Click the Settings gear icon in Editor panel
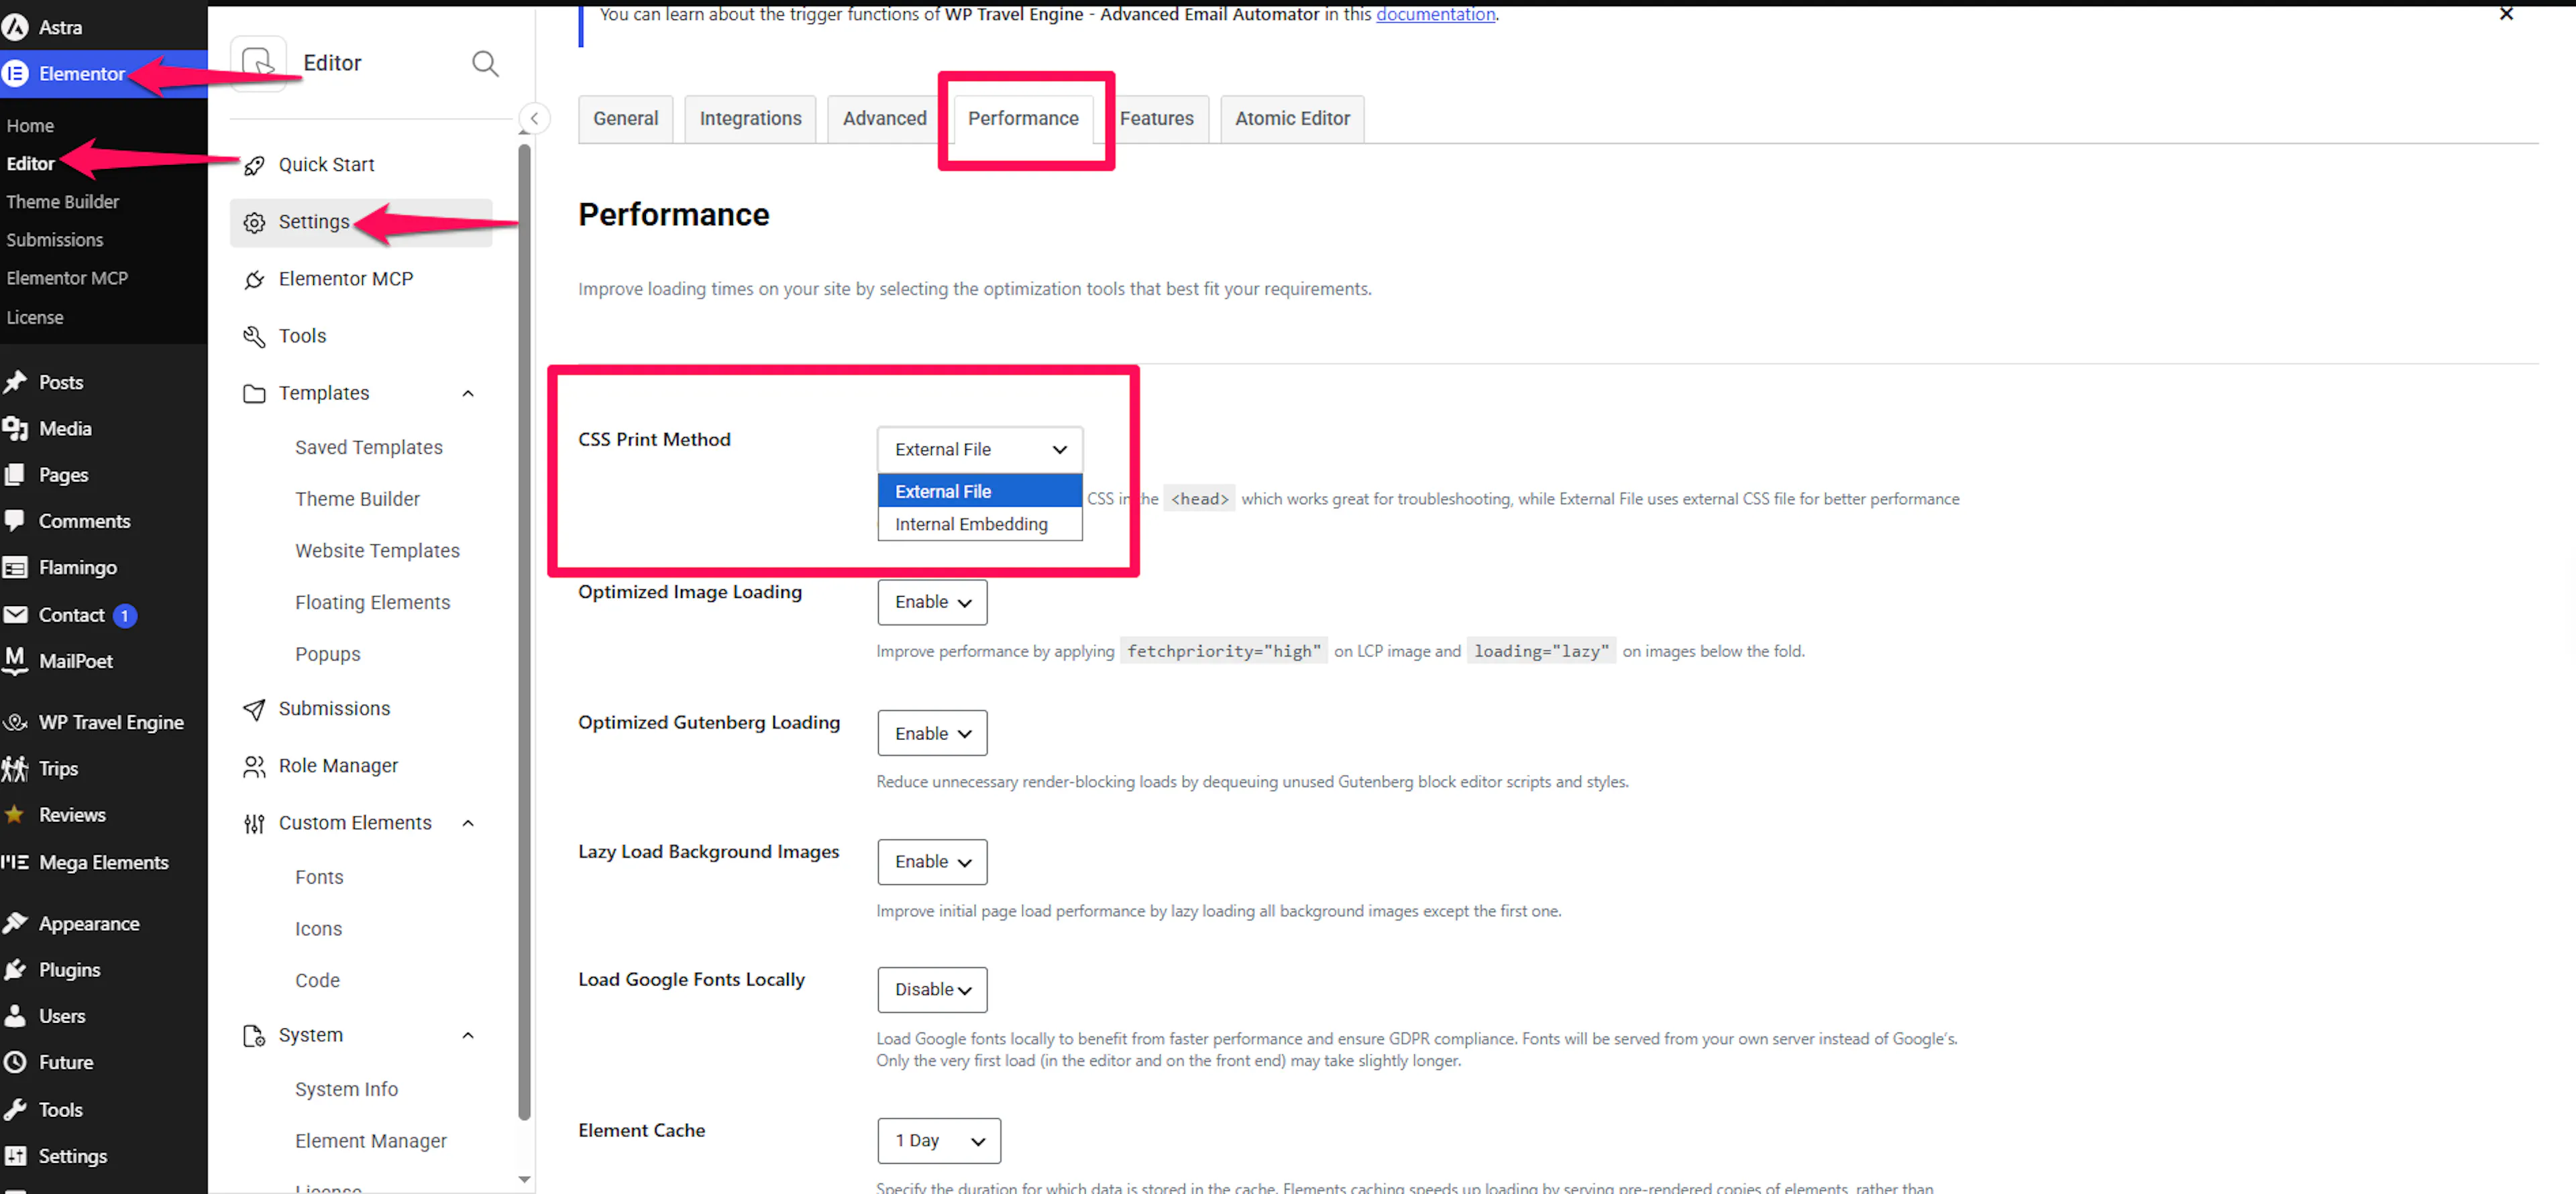Screen dimensions: 2576x1194 click(x=254, y=222)
